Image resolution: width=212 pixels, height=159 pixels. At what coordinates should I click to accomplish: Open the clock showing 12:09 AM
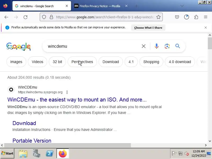[198, 153]
